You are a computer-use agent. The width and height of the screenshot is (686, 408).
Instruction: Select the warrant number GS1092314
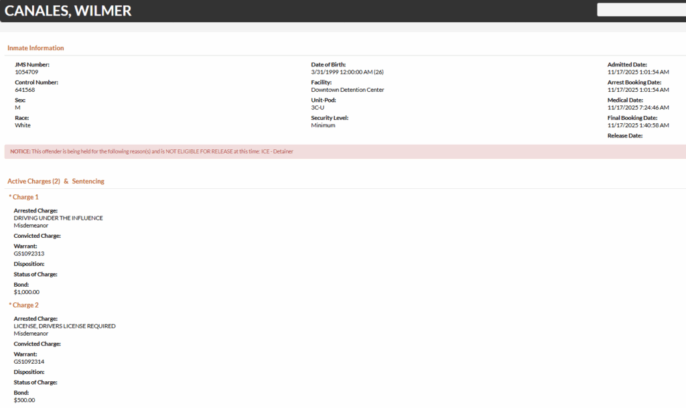coord(29,362)
